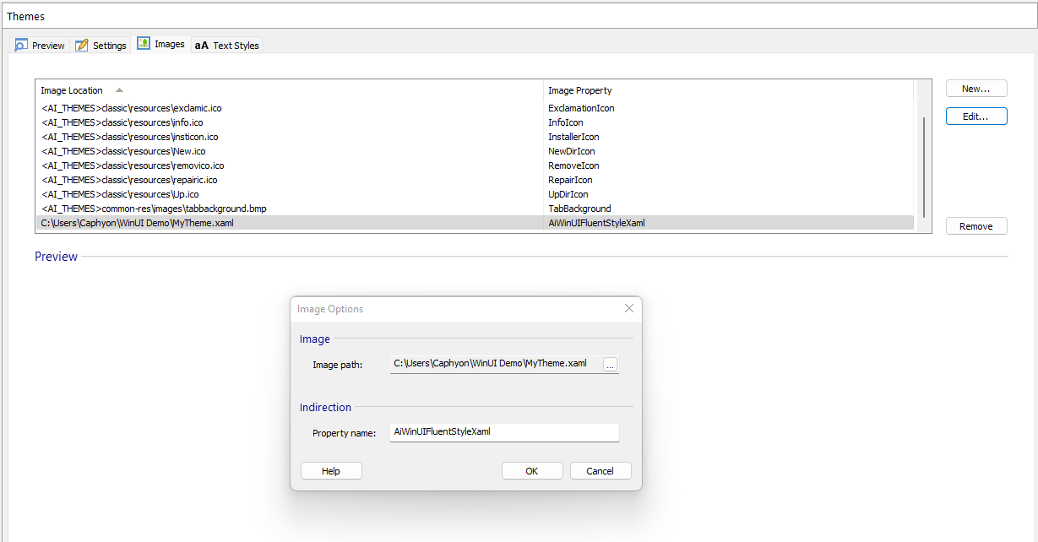Click the Preview tab magnifier icon

21,45
